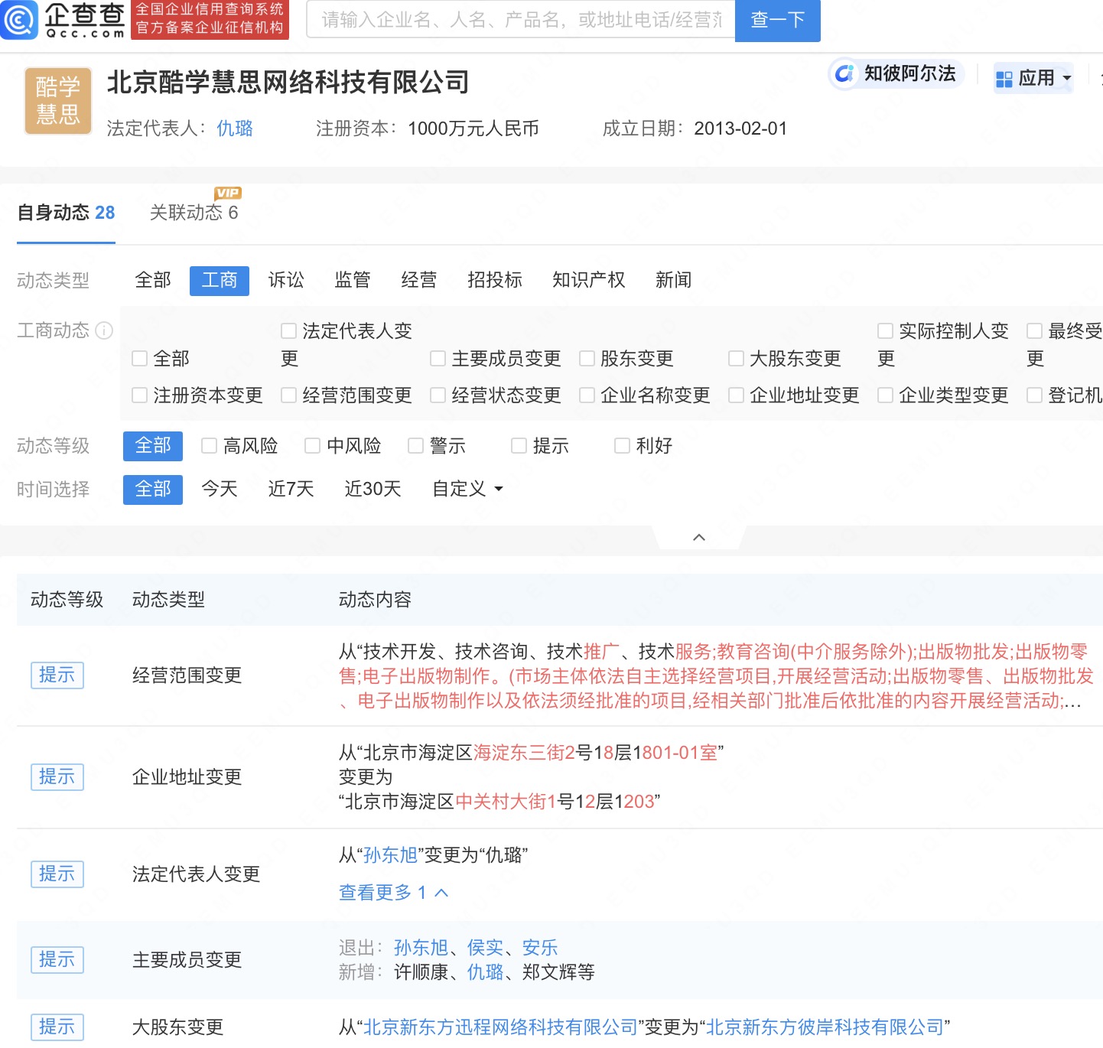Check 提示 level checkbox
This screenshot has width=1103, height=1048.
[x=519, y=446]
